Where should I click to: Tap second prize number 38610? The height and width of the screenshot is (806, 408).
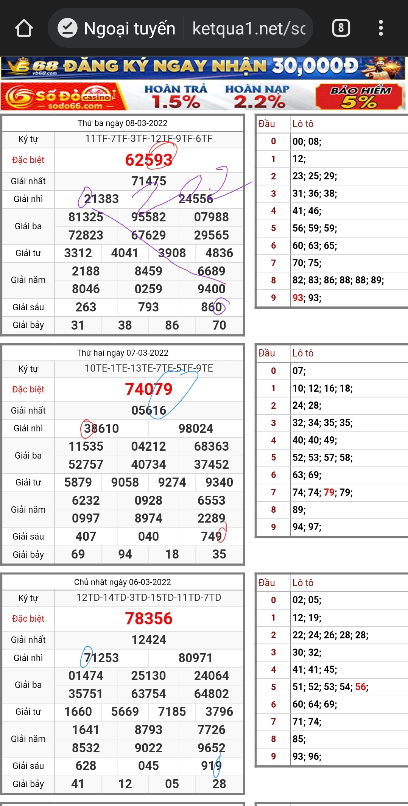coord(101,429)
